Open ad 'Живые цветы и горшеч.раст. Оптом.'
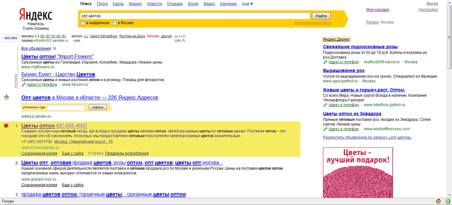Image resolution: width=452 pixels, height=205 pixels. [x=364, y=90]
